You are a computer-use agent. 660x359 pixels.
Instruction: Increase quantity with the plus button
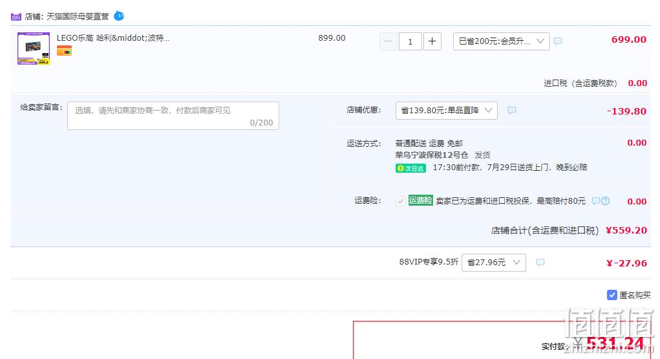click(x=432, y=41)
